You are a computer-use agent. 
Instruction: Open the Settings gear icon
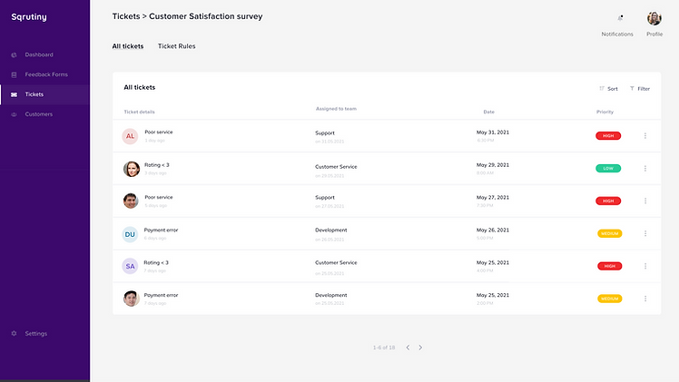click(x=14, y=334)
